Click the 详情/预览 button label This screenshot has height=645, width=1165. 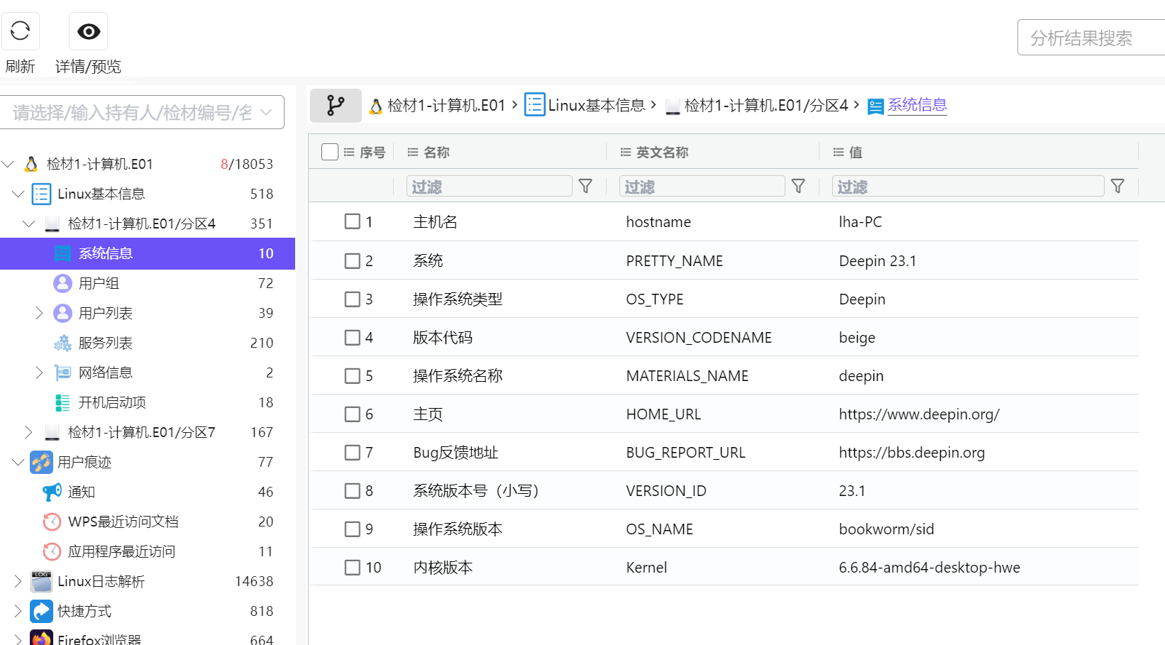coord(88,67)
